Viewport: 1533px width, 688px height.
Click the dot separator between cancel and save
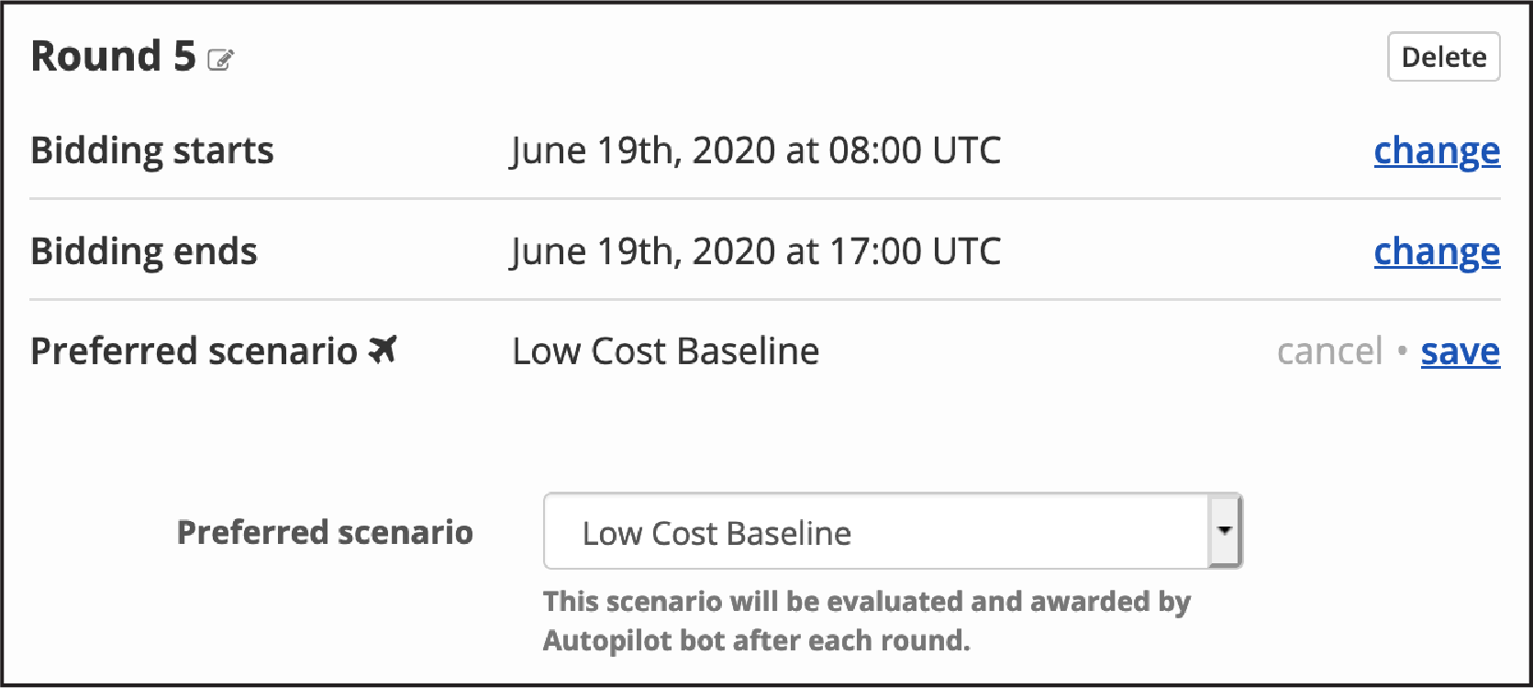pos(1402,351)
